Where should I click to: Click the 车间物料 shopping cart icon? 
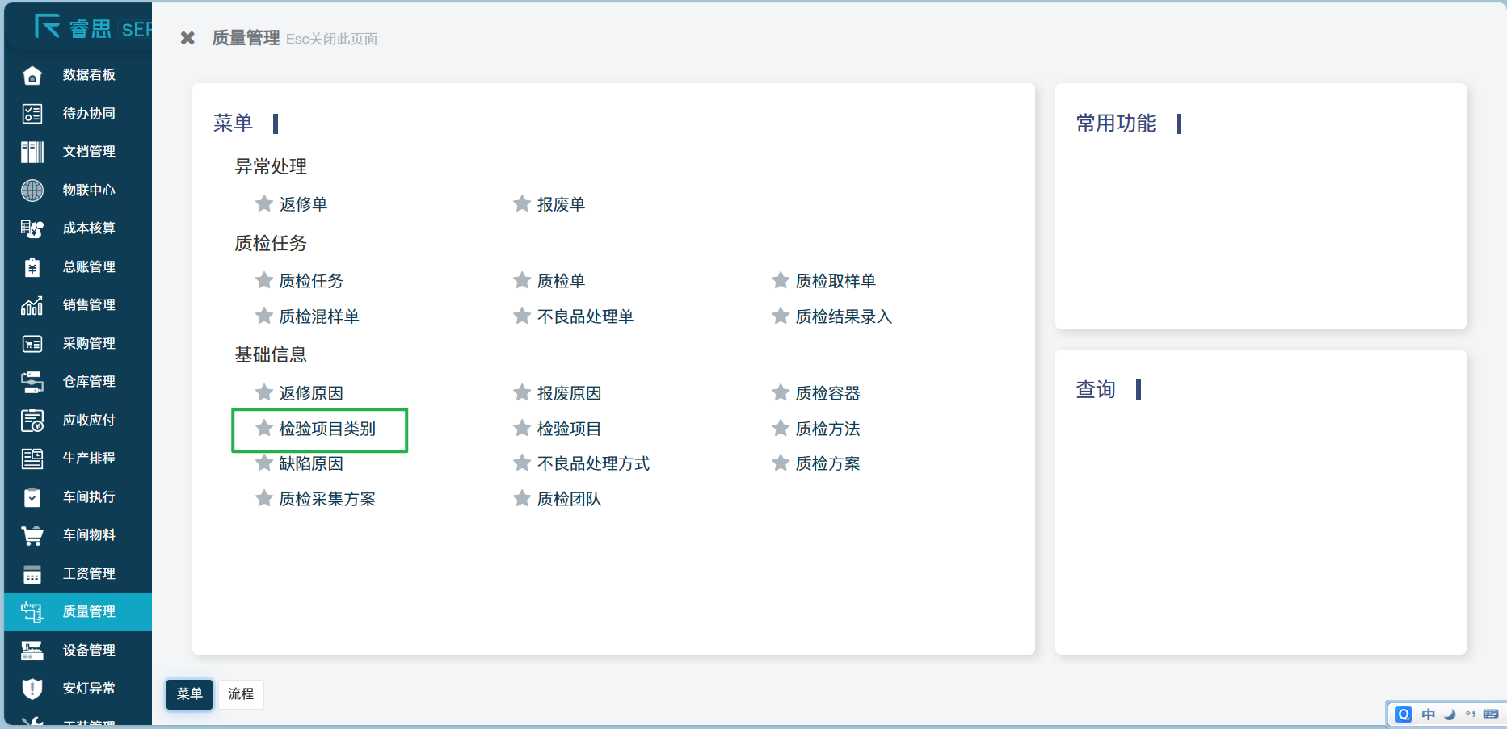pos(32,535)
